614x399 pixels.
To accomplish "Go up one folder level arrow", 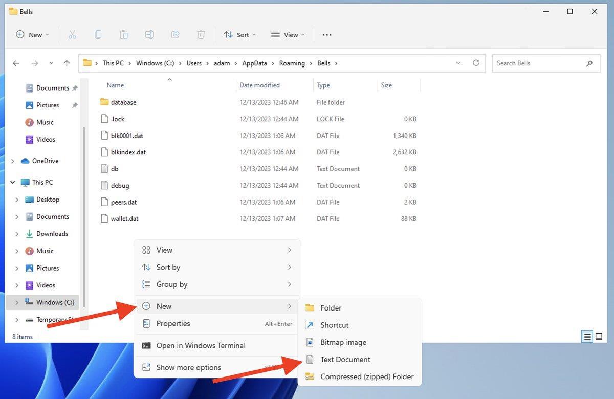I will pyautogui.click(x=67, y=63).
